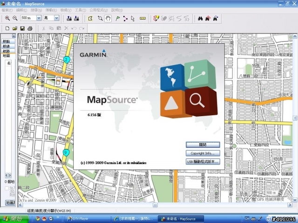
Task: Switch to the 航線 tab
Action: tap(8, 46)
